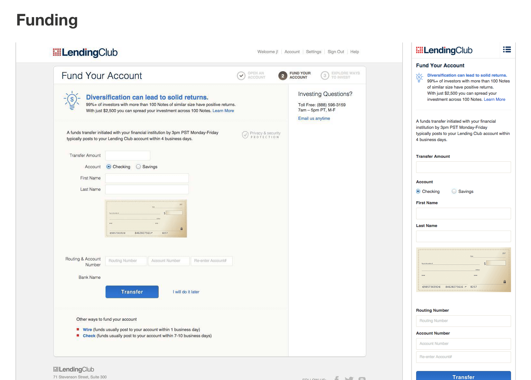This screenshot has width=531, height=380.
Task: Select Checking radio in mobile form
Action: [x=418, y=191]
